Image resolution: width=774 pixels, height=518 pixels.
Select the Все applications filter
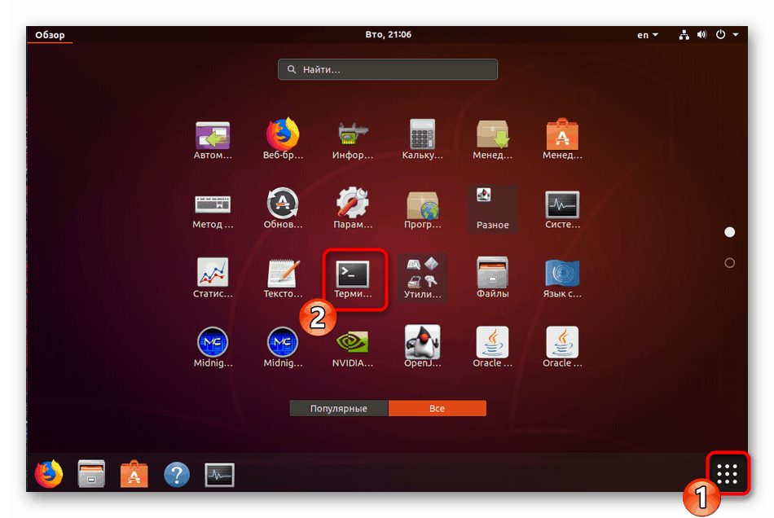(x=438, y=408)
